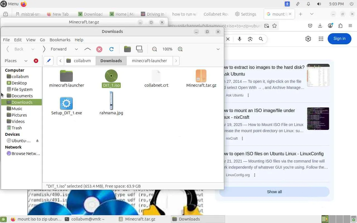Image resolution: width=357 pixels, height=223 pixels.
Task: Close the Places side pane
Action: pos(36,61)
